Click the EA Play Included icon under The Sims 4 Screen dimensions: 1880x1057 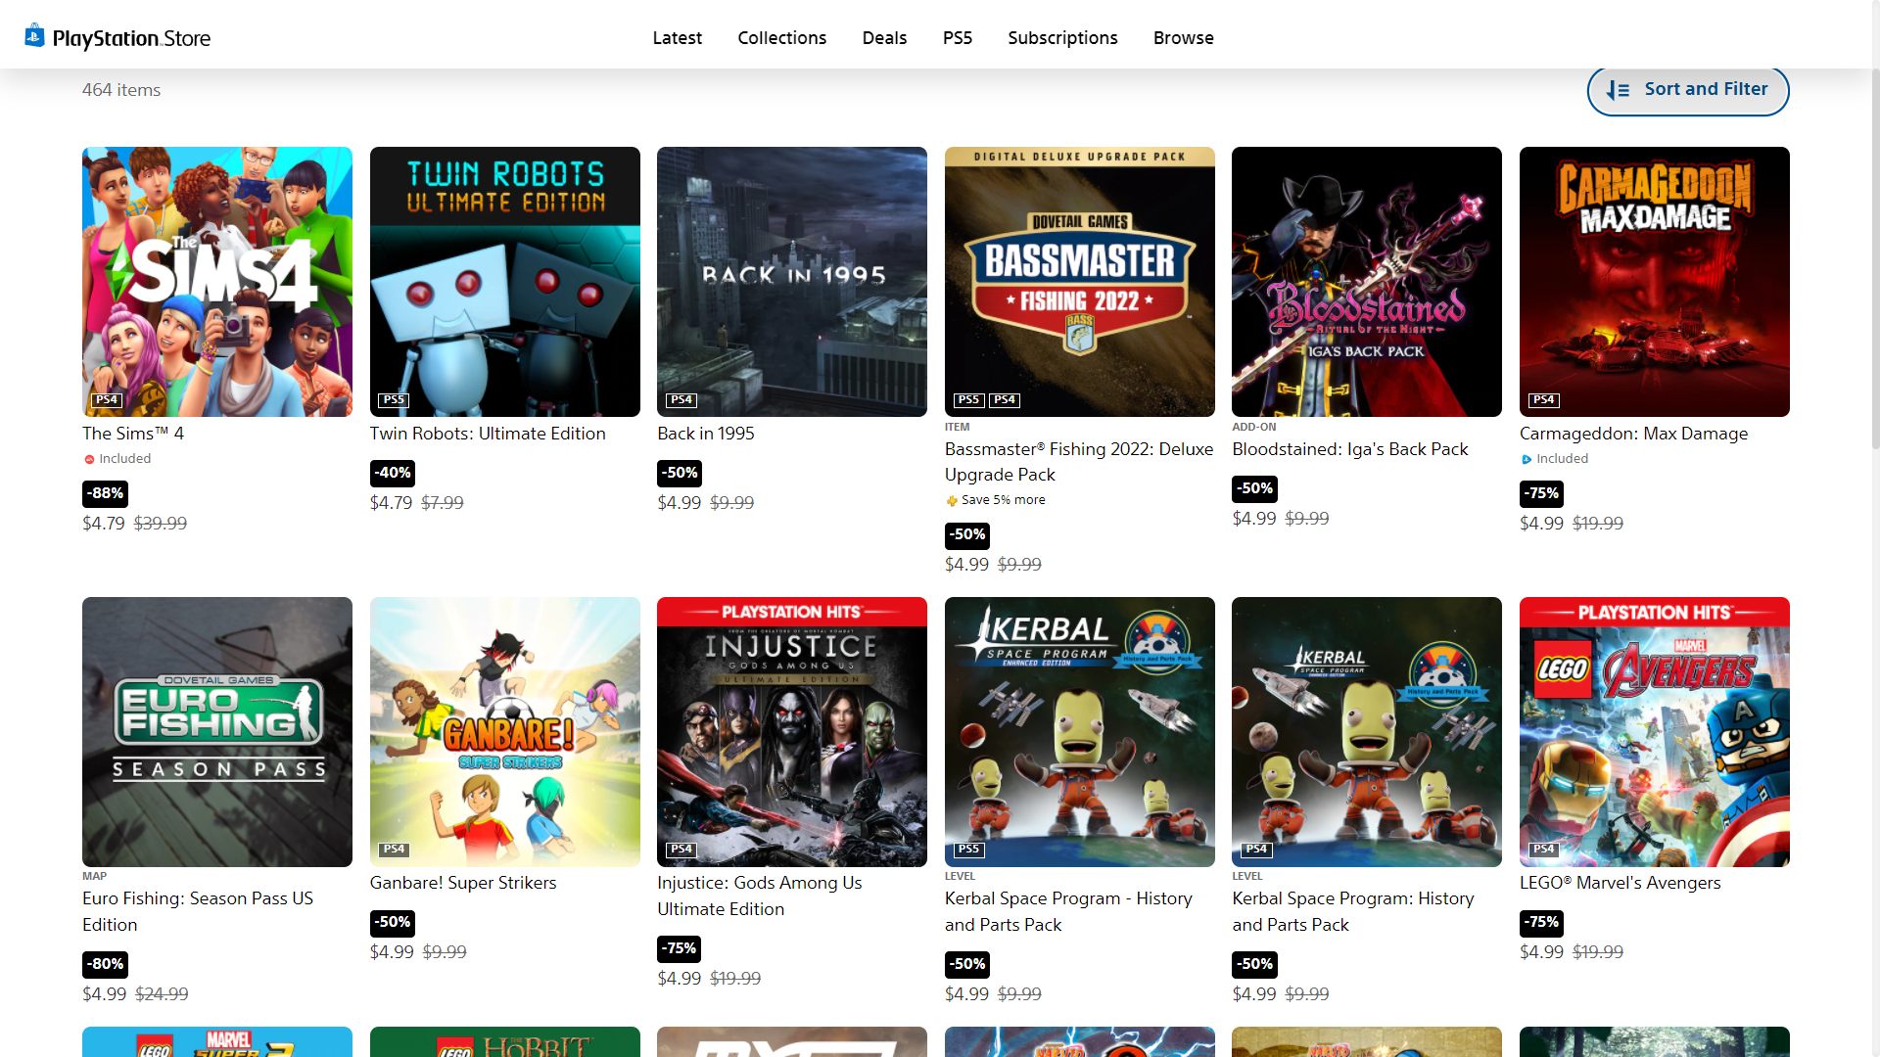pos(89,459)
